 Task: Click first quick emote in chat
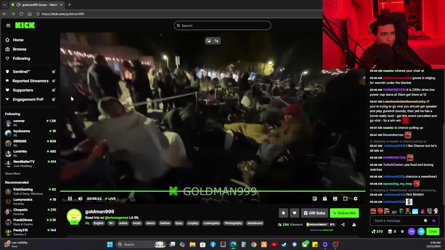[373, 211]
